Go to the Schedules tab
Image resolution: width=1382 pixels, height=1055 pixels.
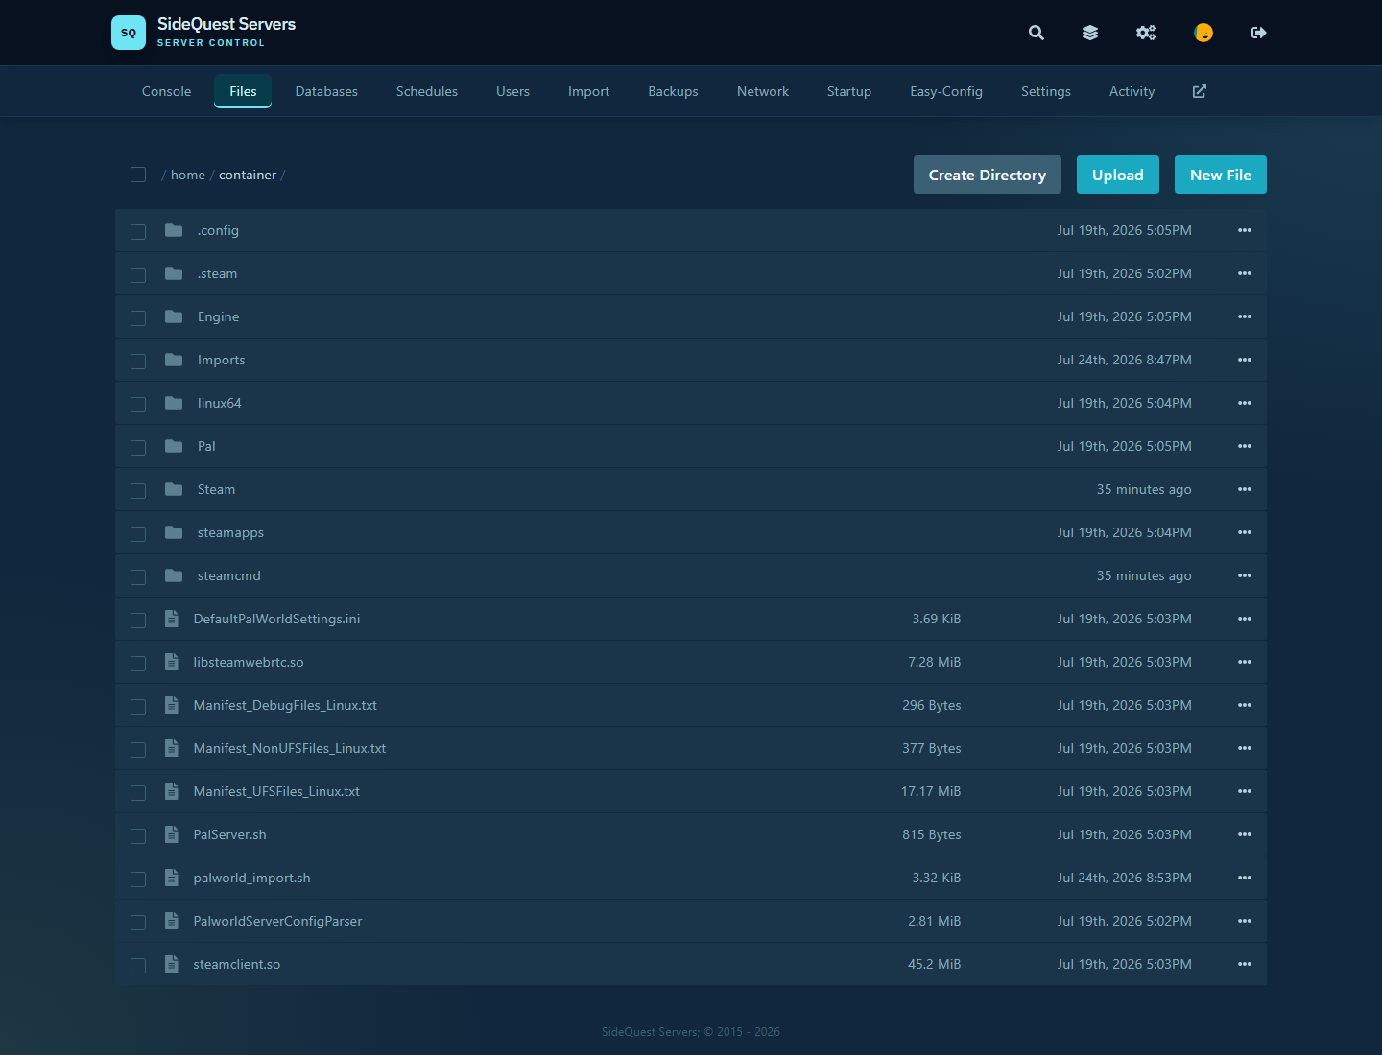tap(427, 91)
